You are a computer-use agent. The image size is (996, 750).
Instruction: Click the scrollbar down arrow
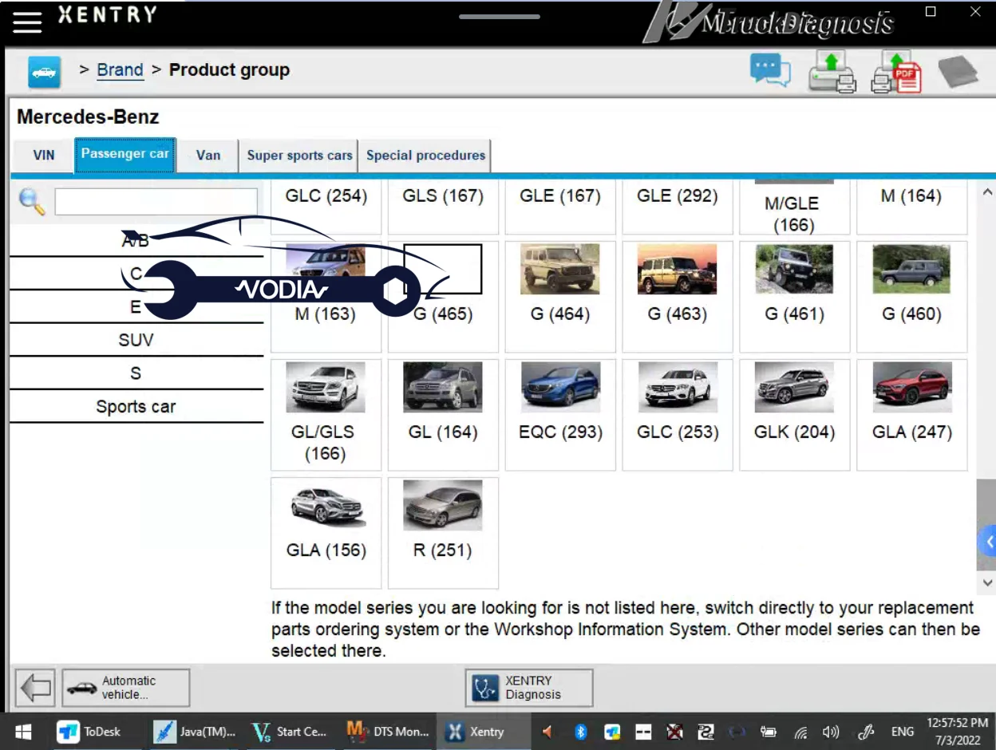(987, 583)
